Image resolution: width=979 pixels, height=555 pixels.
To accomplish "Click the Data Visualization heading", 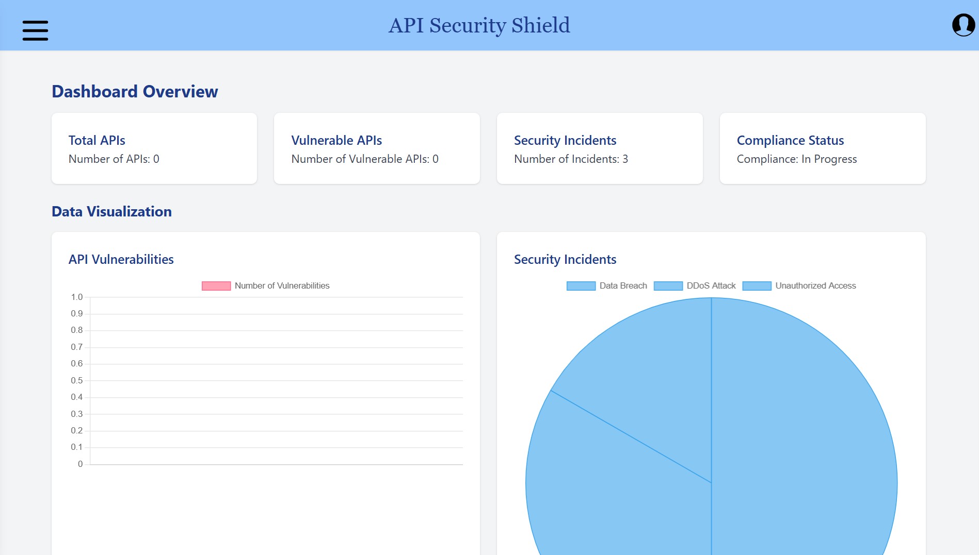I will click(x=111, y=212).
